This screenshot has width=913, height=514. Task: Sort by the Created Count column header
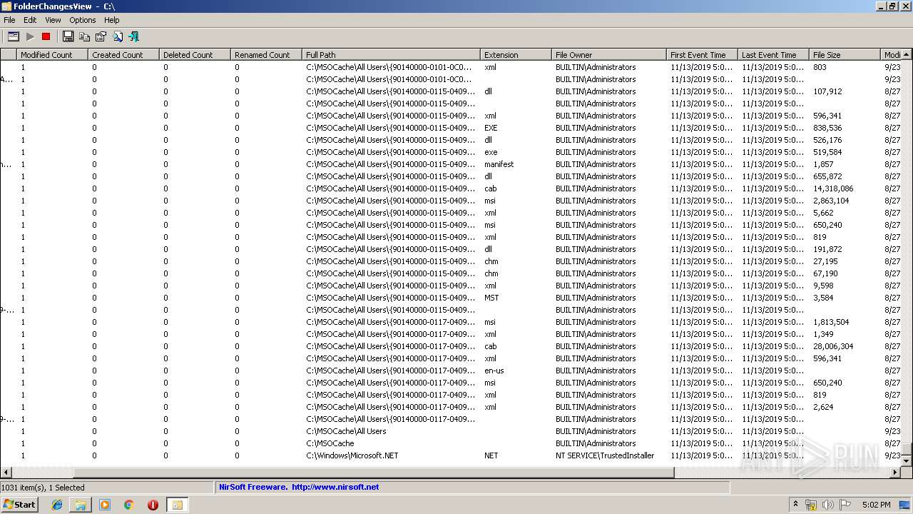(123, 54)
